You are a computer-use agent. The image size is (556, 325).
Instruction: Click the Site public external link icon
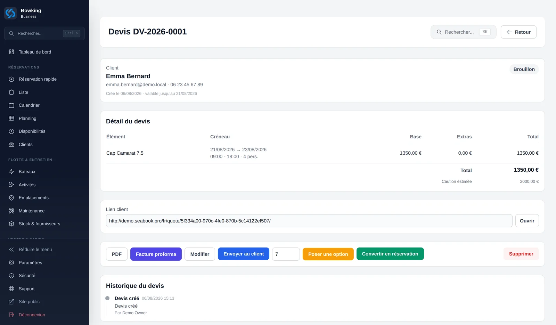coord(11,302)
